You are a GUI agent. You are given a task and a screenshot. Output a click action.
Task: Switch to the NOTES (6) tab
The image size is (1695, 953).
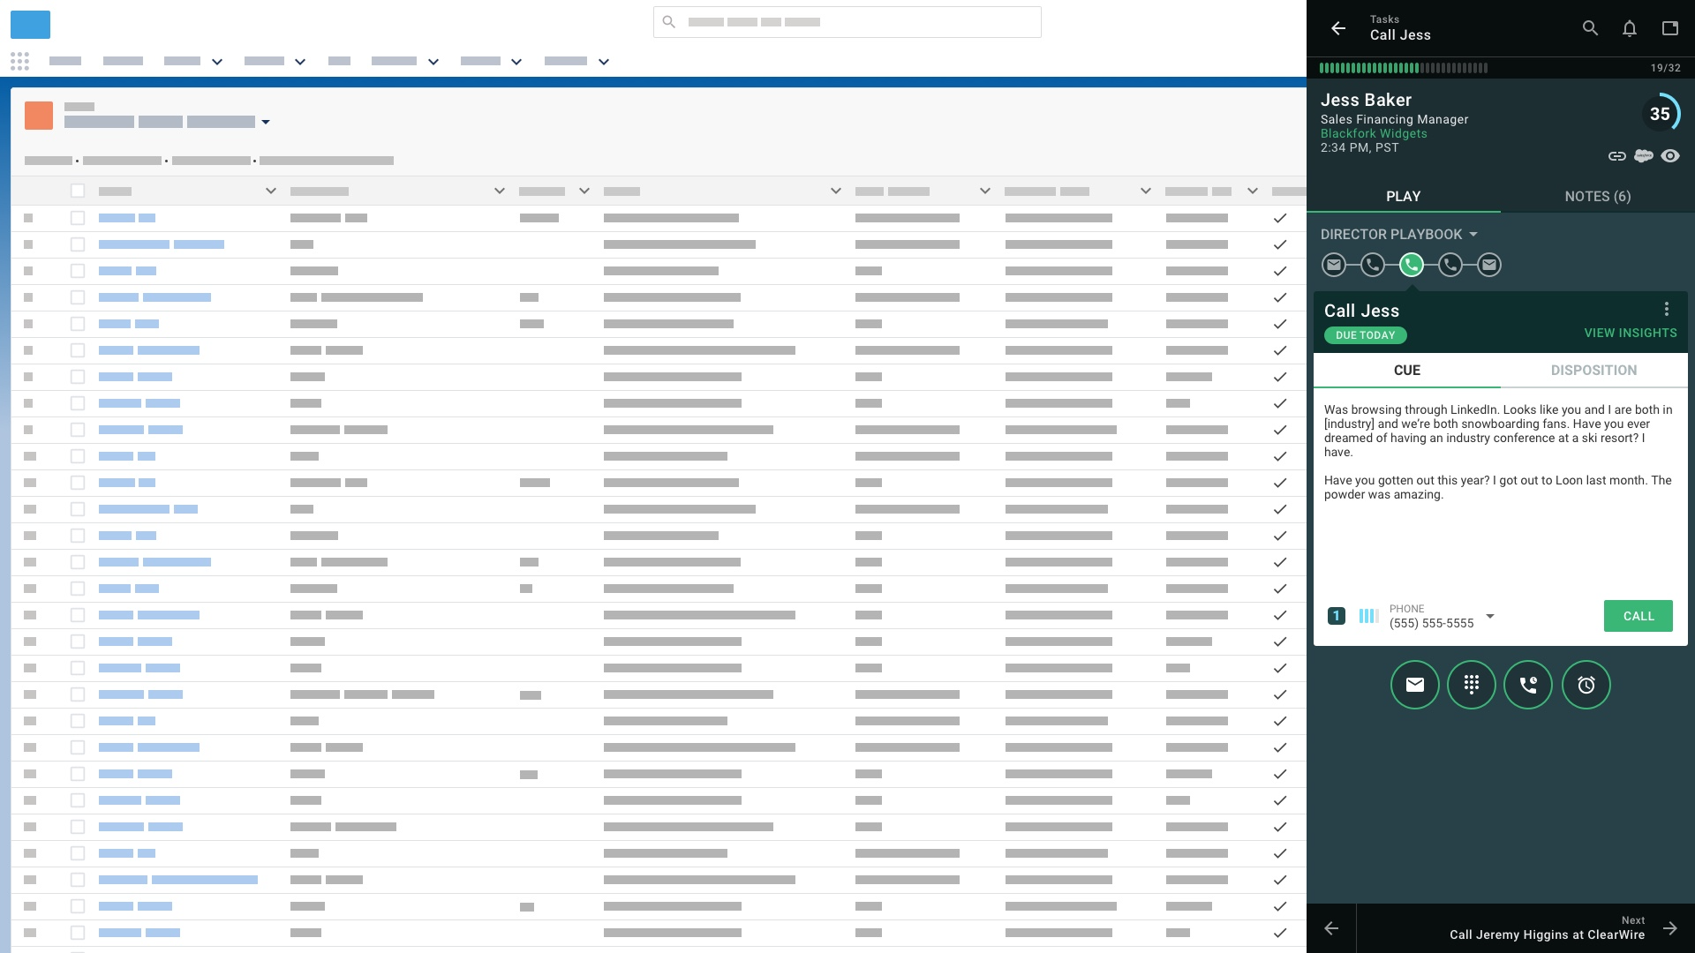tap(1598, 196)
